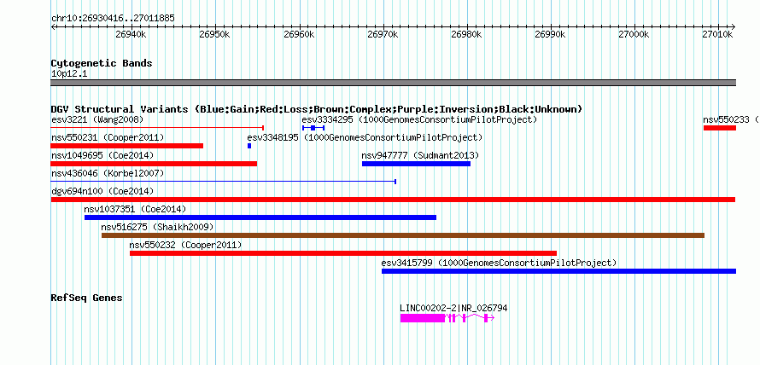Click the nsv947777 (Sudmant2013) label
Image resolution: width=760 pixels, height=365 pixels.
point(420,155)
